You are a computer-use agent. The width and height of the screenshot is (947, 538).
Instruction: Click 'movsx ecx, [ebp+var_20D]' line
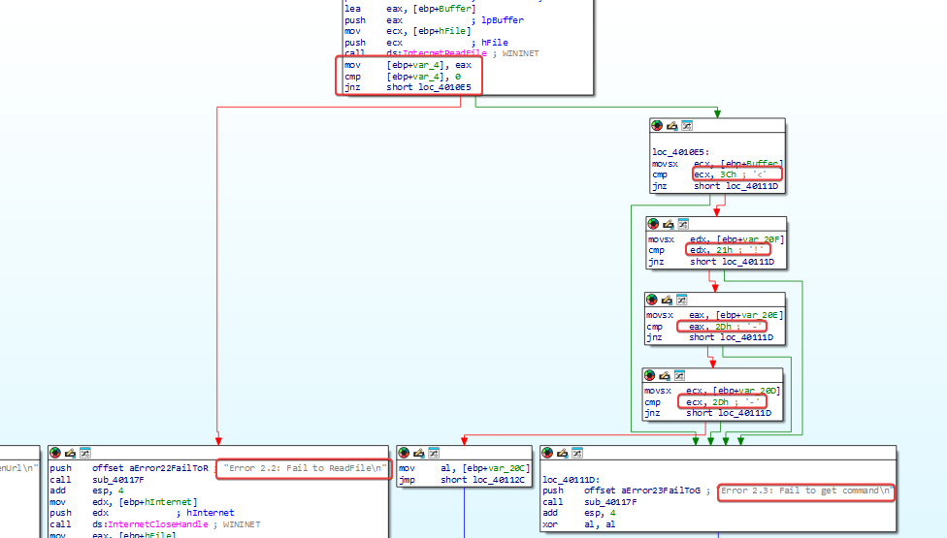(x=712, y=391)
